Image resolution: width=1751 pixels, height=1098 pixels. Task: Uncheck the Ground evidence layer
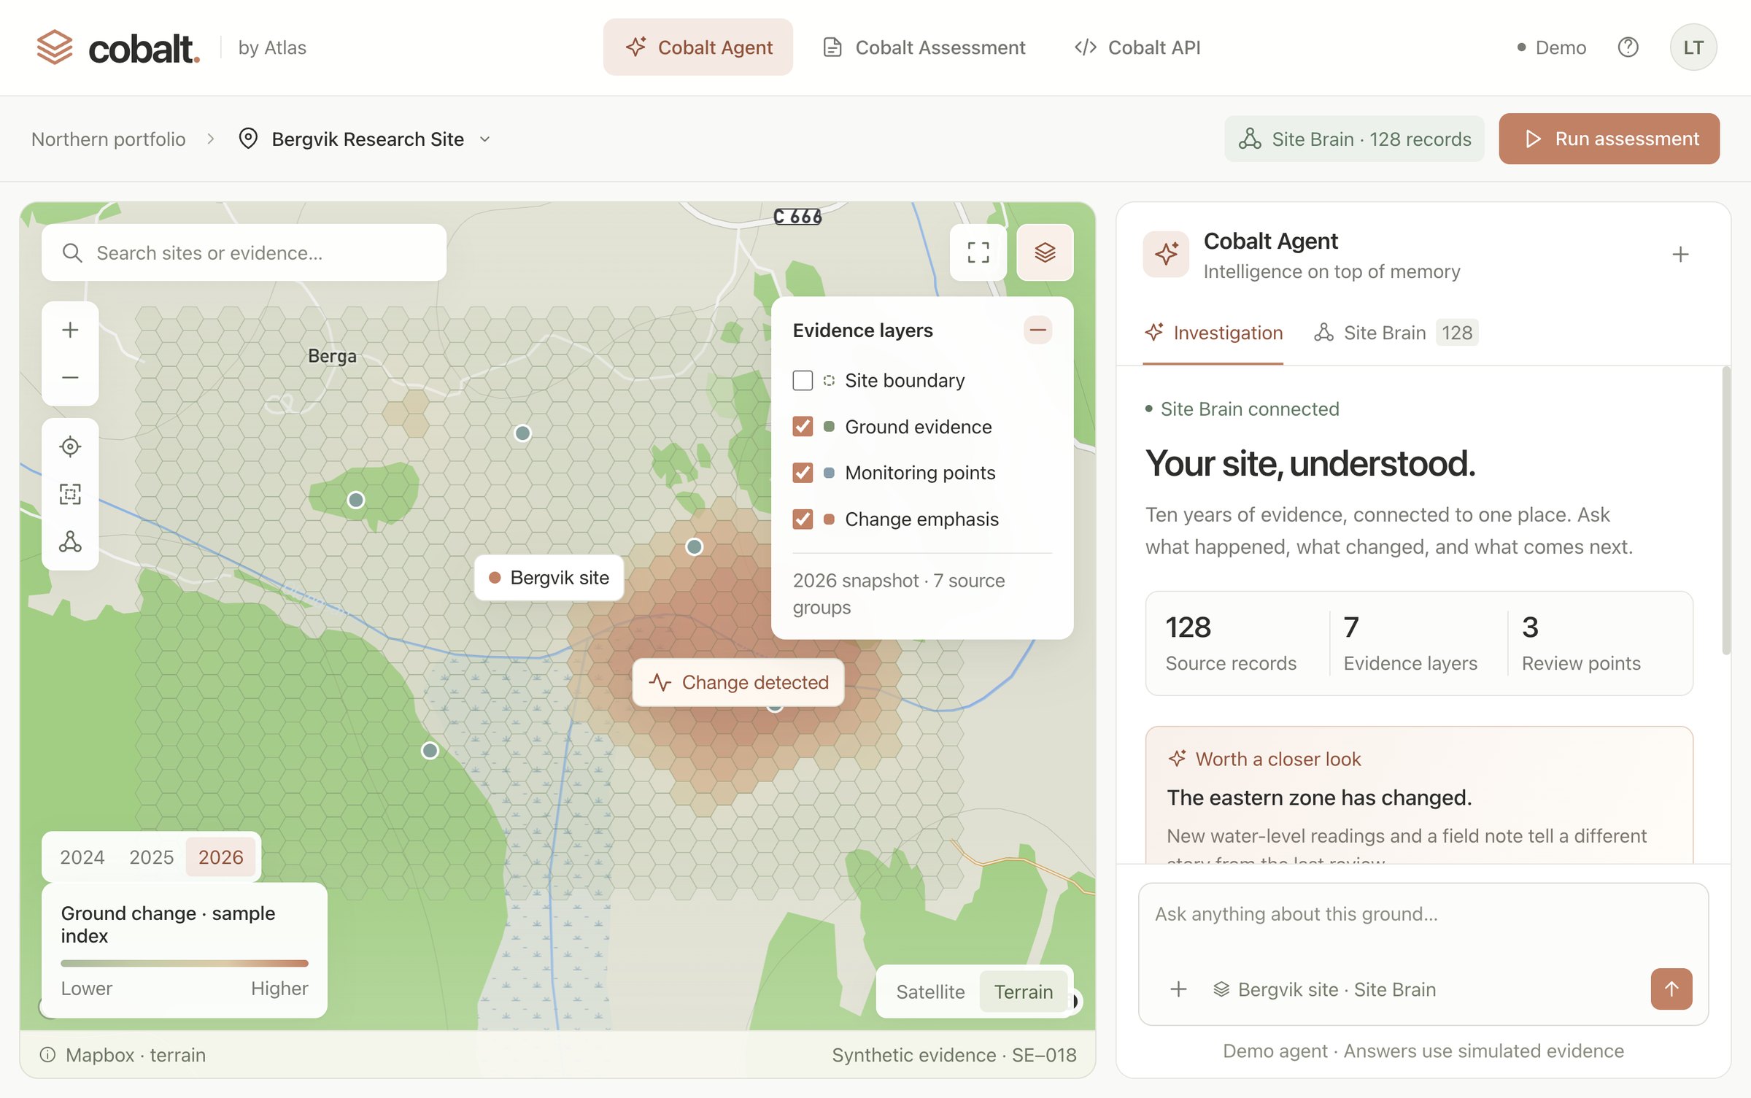click(803, 427)
